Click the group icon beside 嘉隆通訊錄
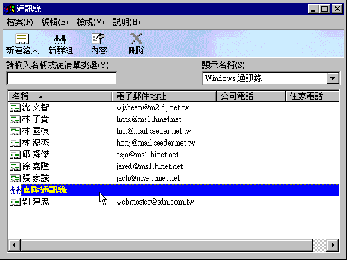 pos(15,190)
